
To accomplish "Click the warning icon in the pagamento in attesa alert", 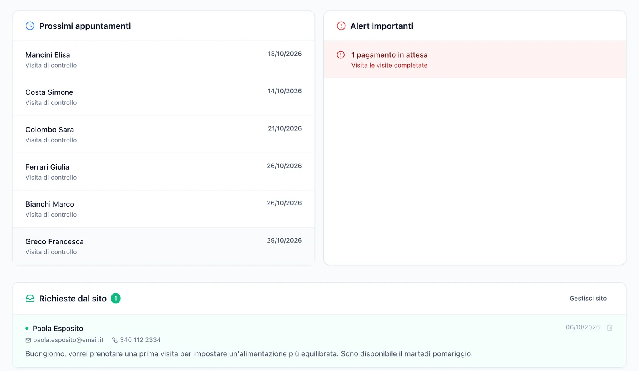I will 341,55.
